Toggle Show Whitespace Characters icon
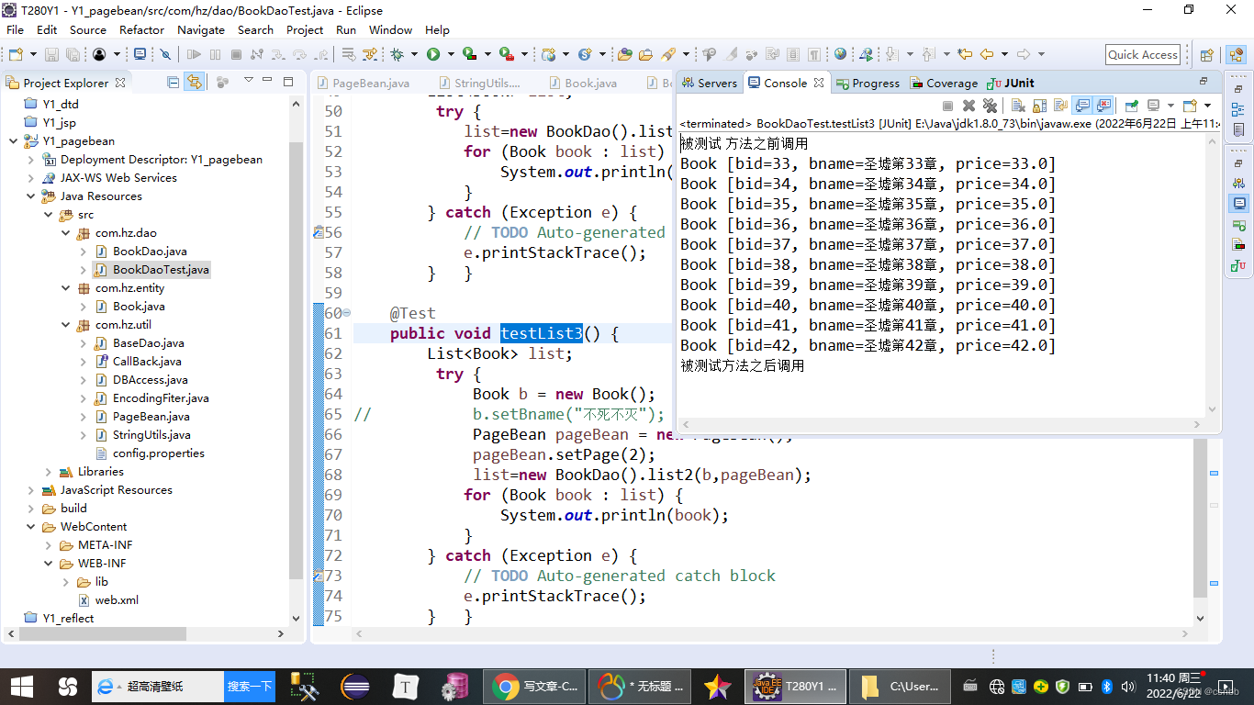The width and height of the screenshot is (1254, 705). [x=813, y=54]
